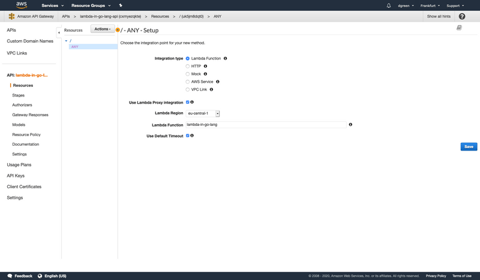Click Resources in the breadcrumb
The width and height of the screenshot is (480, 280).
coord(160,16)
